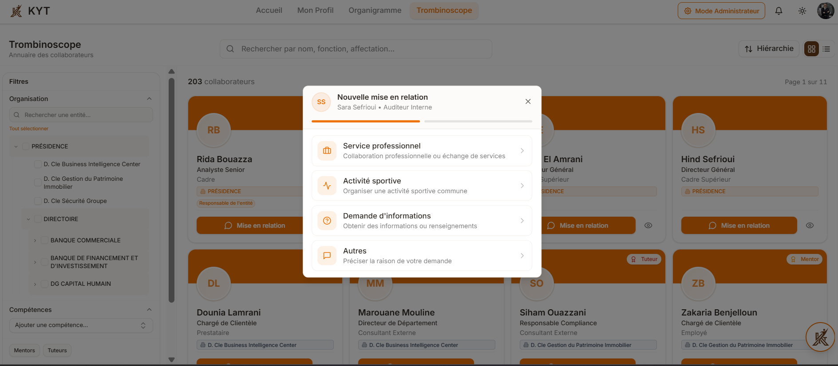Check D. Cle Sécurité Groupe filter

[38, 201]
